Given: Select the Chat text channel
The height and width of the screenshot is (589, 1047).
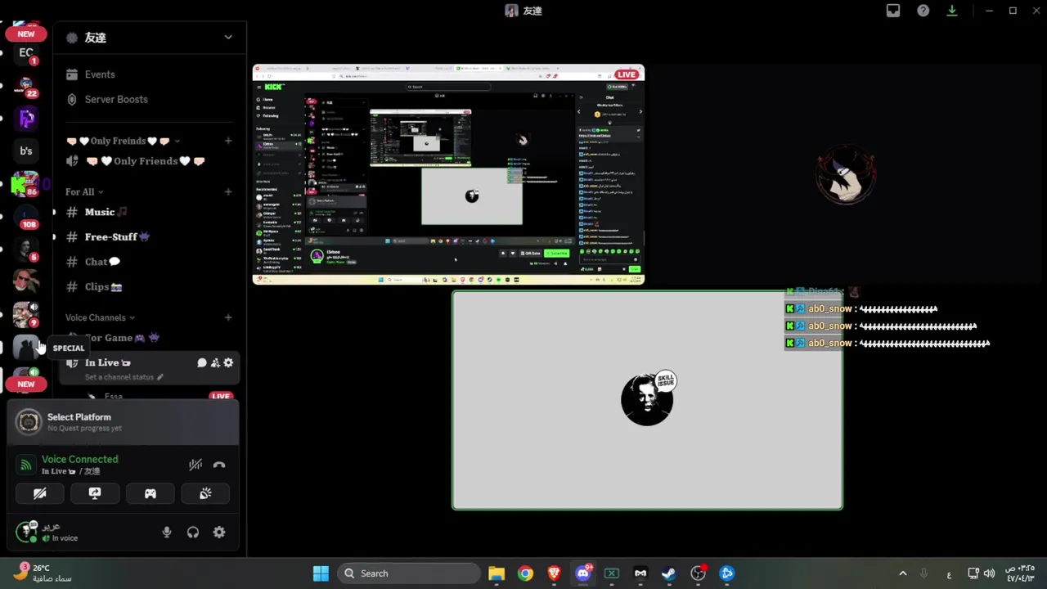Looking at the screenshot, I should pyautogui.click(x=150, y=262).
